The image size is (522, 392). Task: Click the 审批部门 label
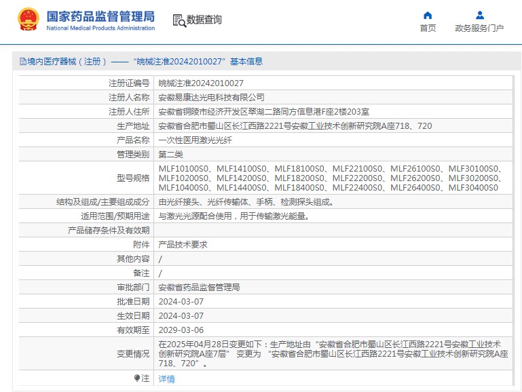(133, 288)
